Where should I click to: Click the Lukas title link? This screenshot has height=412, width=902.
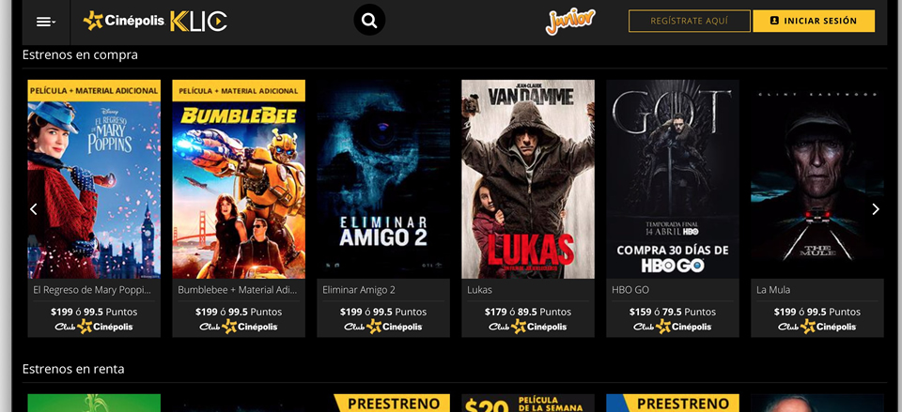click(x=480, y=290)
